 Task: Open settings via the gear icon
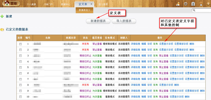click(x=185, y=4)
